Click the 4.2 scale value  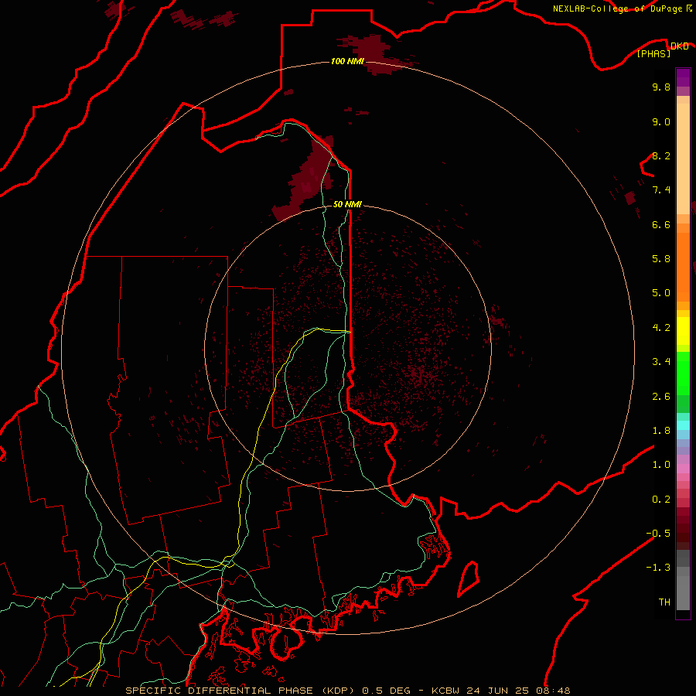click(x=661, y=328)
